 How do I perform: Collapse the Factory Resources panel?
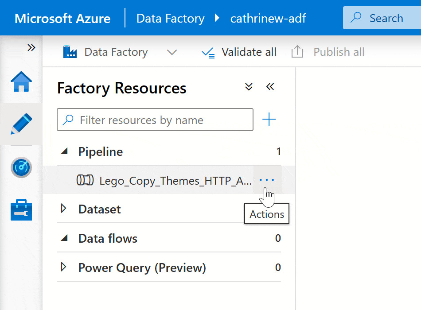click(270, 86)
